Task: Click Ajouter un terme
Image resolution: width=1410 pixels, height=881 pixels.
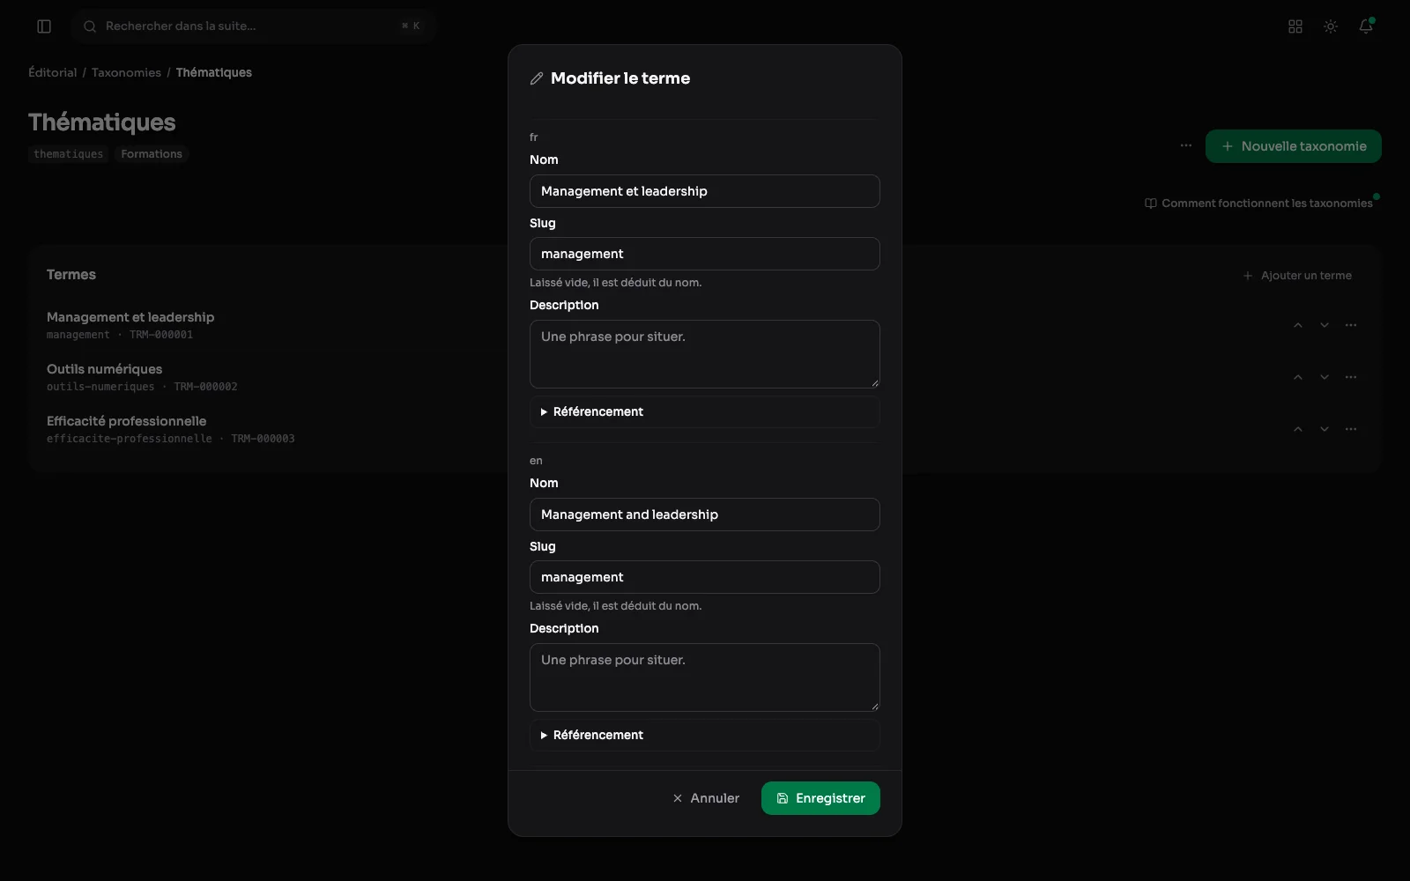Action: 1297,276
